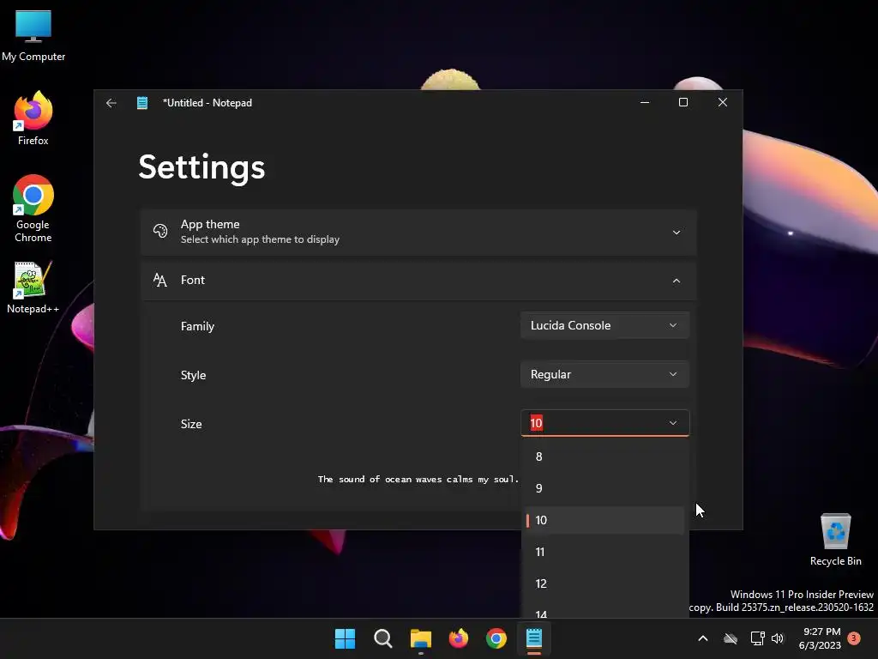This screenshot has height=659, width=878.
Task: Click the Size label
Action: pos(191,424)
